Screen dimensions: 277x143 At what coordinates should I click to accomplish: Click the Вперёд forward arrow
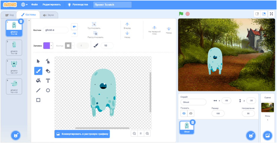coord(127,24)
